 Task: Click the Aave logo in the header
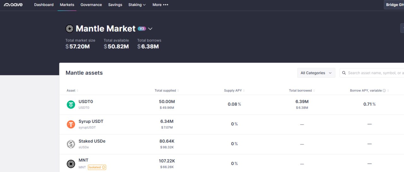tap(13, 5)
